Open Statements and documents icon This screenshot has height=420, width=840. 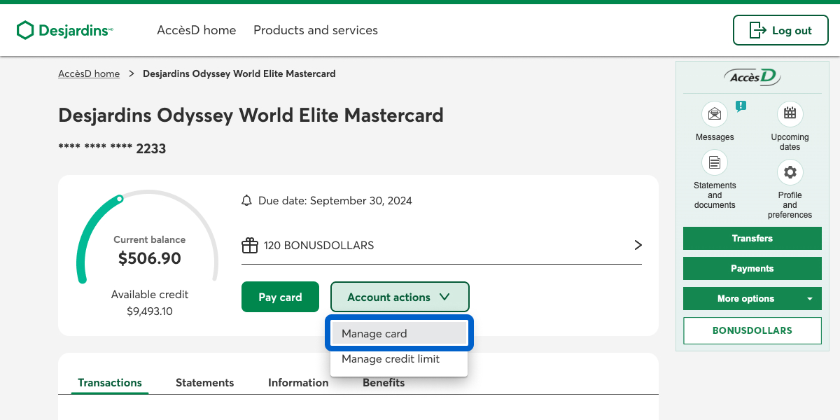pyautogui.click(x=715, y=163)
